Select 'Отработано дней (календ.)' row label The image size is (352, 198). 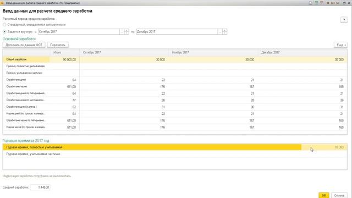pyautogui.click(x=21, y=107)
